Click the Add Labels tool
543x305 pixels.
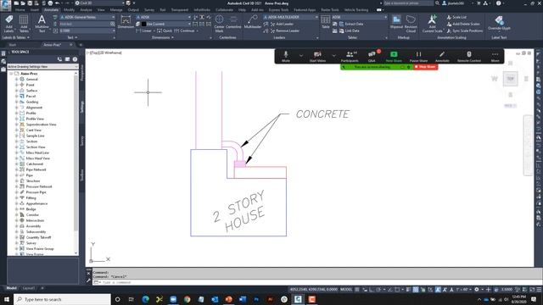9,24
